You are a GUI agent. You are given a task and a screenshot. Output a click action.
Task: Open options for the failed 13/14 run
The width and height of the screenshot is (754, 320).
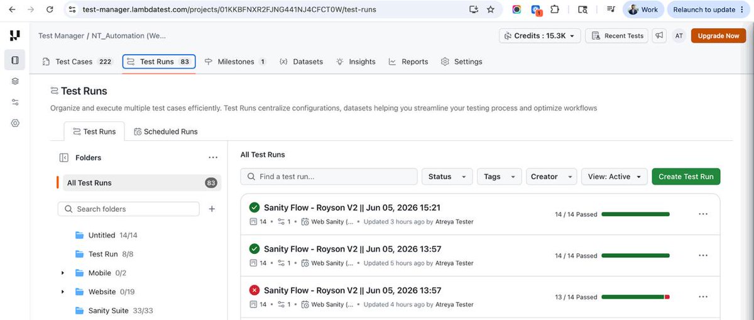pyautogui.click(x=703, y=297)
